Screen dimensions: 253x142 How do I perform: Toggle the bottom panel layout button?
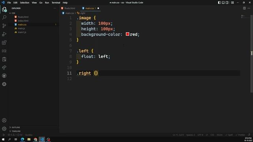(x=223, y=3)
